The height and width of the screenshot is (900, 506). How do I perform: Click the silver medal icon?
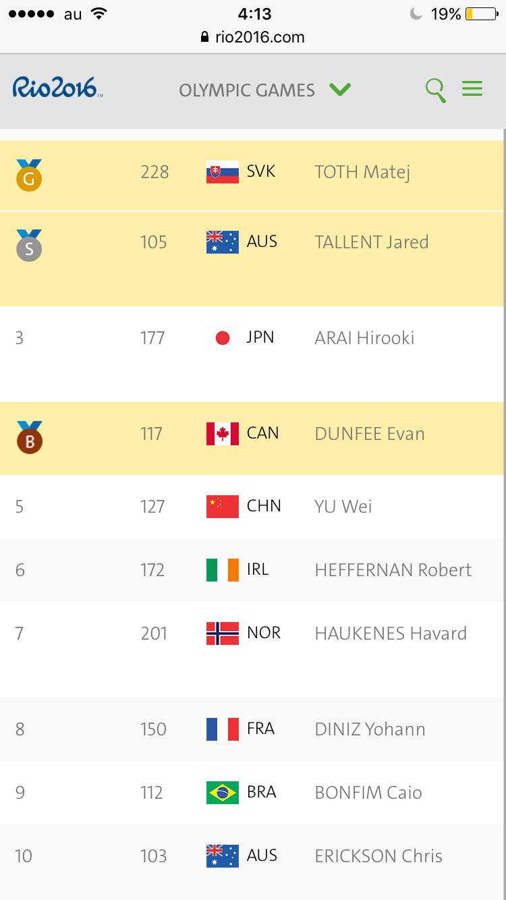(29, 245)
